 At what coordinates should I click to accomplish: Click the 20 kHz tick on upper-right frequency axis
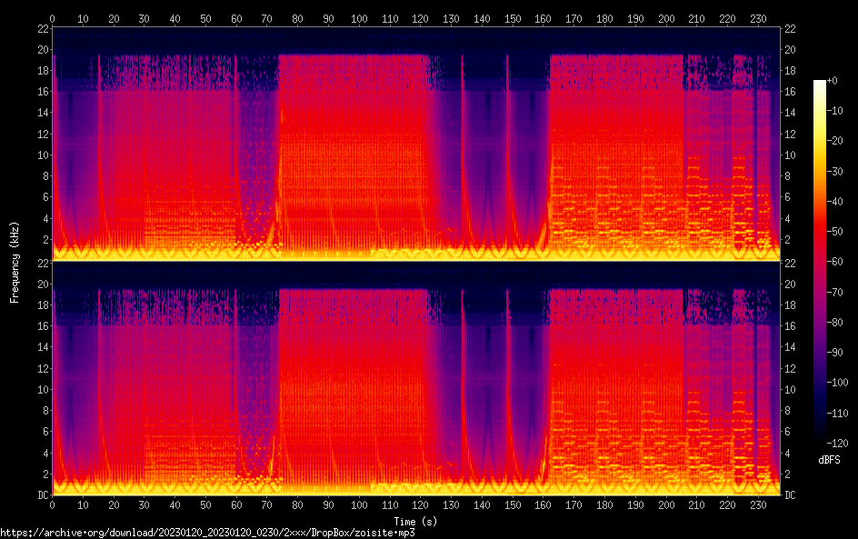coord(791,49)
